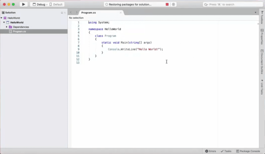Focus the search field in the toolbar
Screen dimensions: 265x154
click(x=233, y=4)
